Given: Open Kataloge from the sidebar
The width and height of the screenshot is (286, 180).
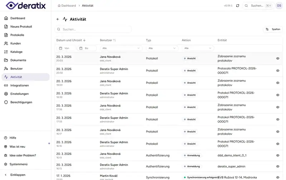Looking at the screenshot, I should coord(16,52).
